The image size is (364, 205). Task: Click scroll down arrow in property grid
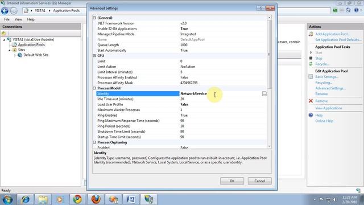click(x=269, y=146)
